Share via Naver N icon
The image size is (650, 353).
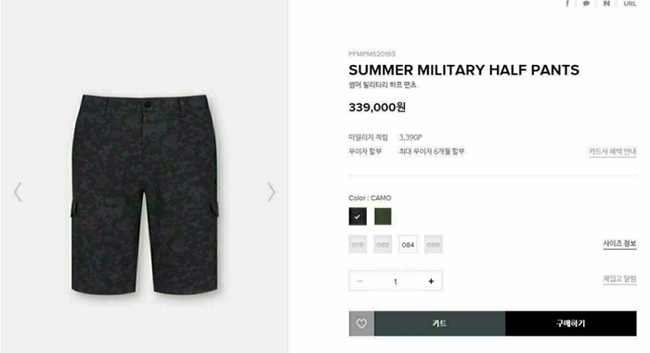click(606, 4)
